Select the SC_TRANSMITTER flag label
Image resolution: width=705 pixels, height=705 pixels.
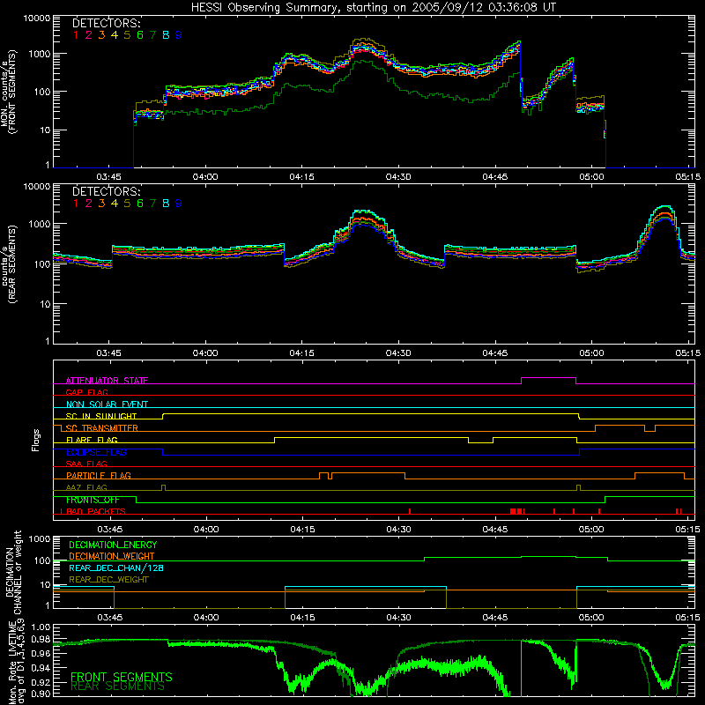tap(101, 427)
